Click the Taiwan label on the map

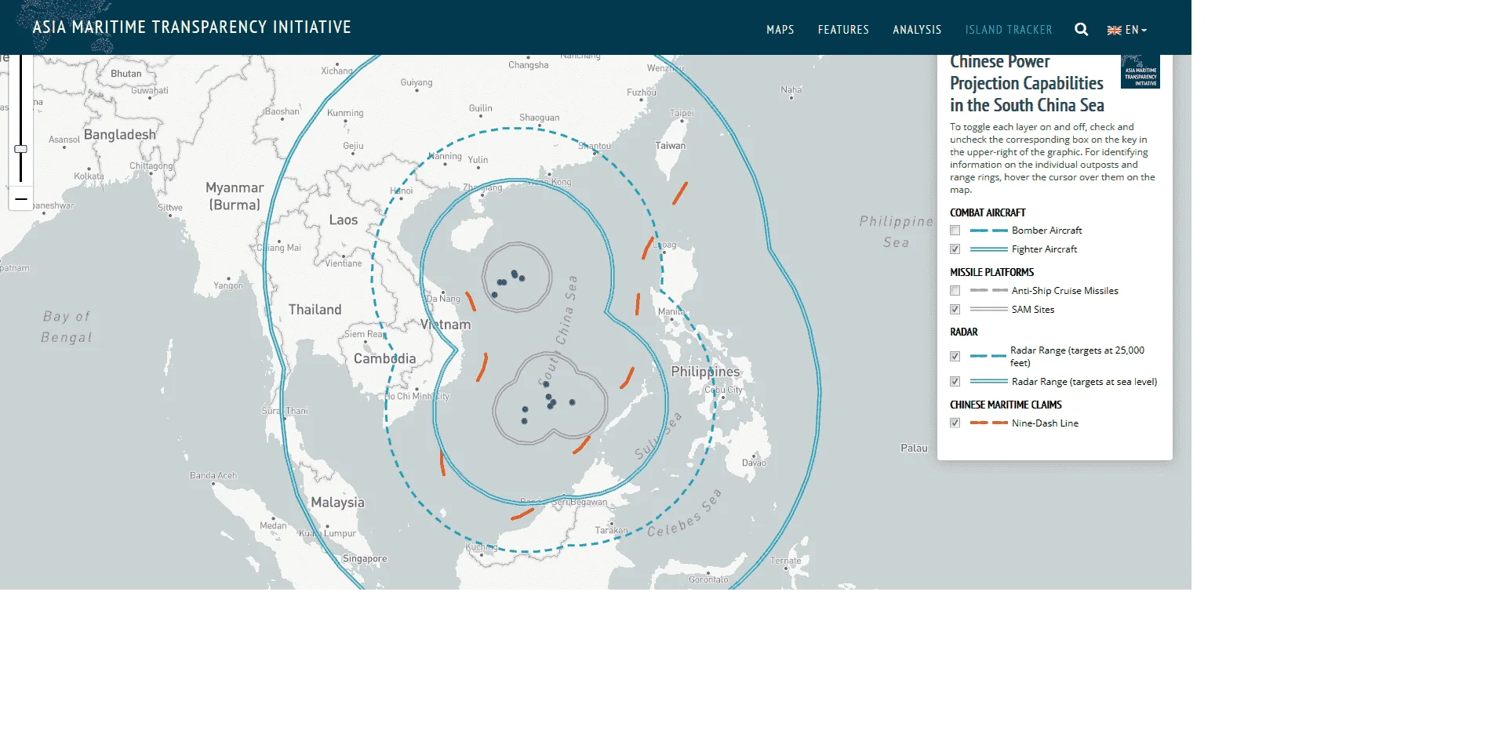670,146
